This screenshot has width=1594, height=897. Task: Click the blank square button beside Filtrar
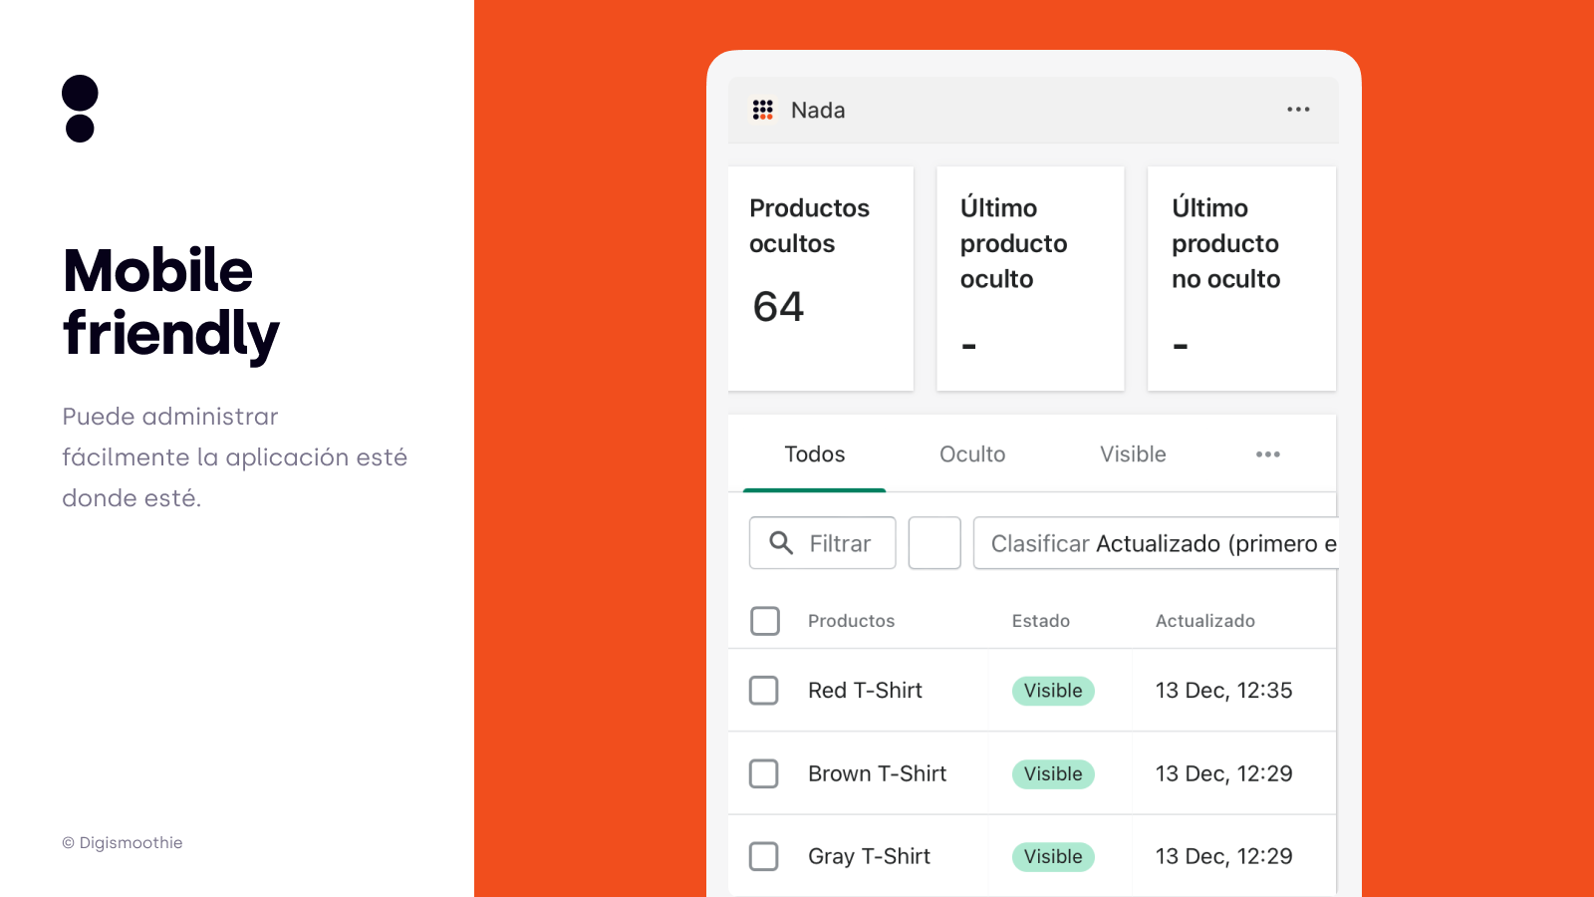tap(934, 543)
